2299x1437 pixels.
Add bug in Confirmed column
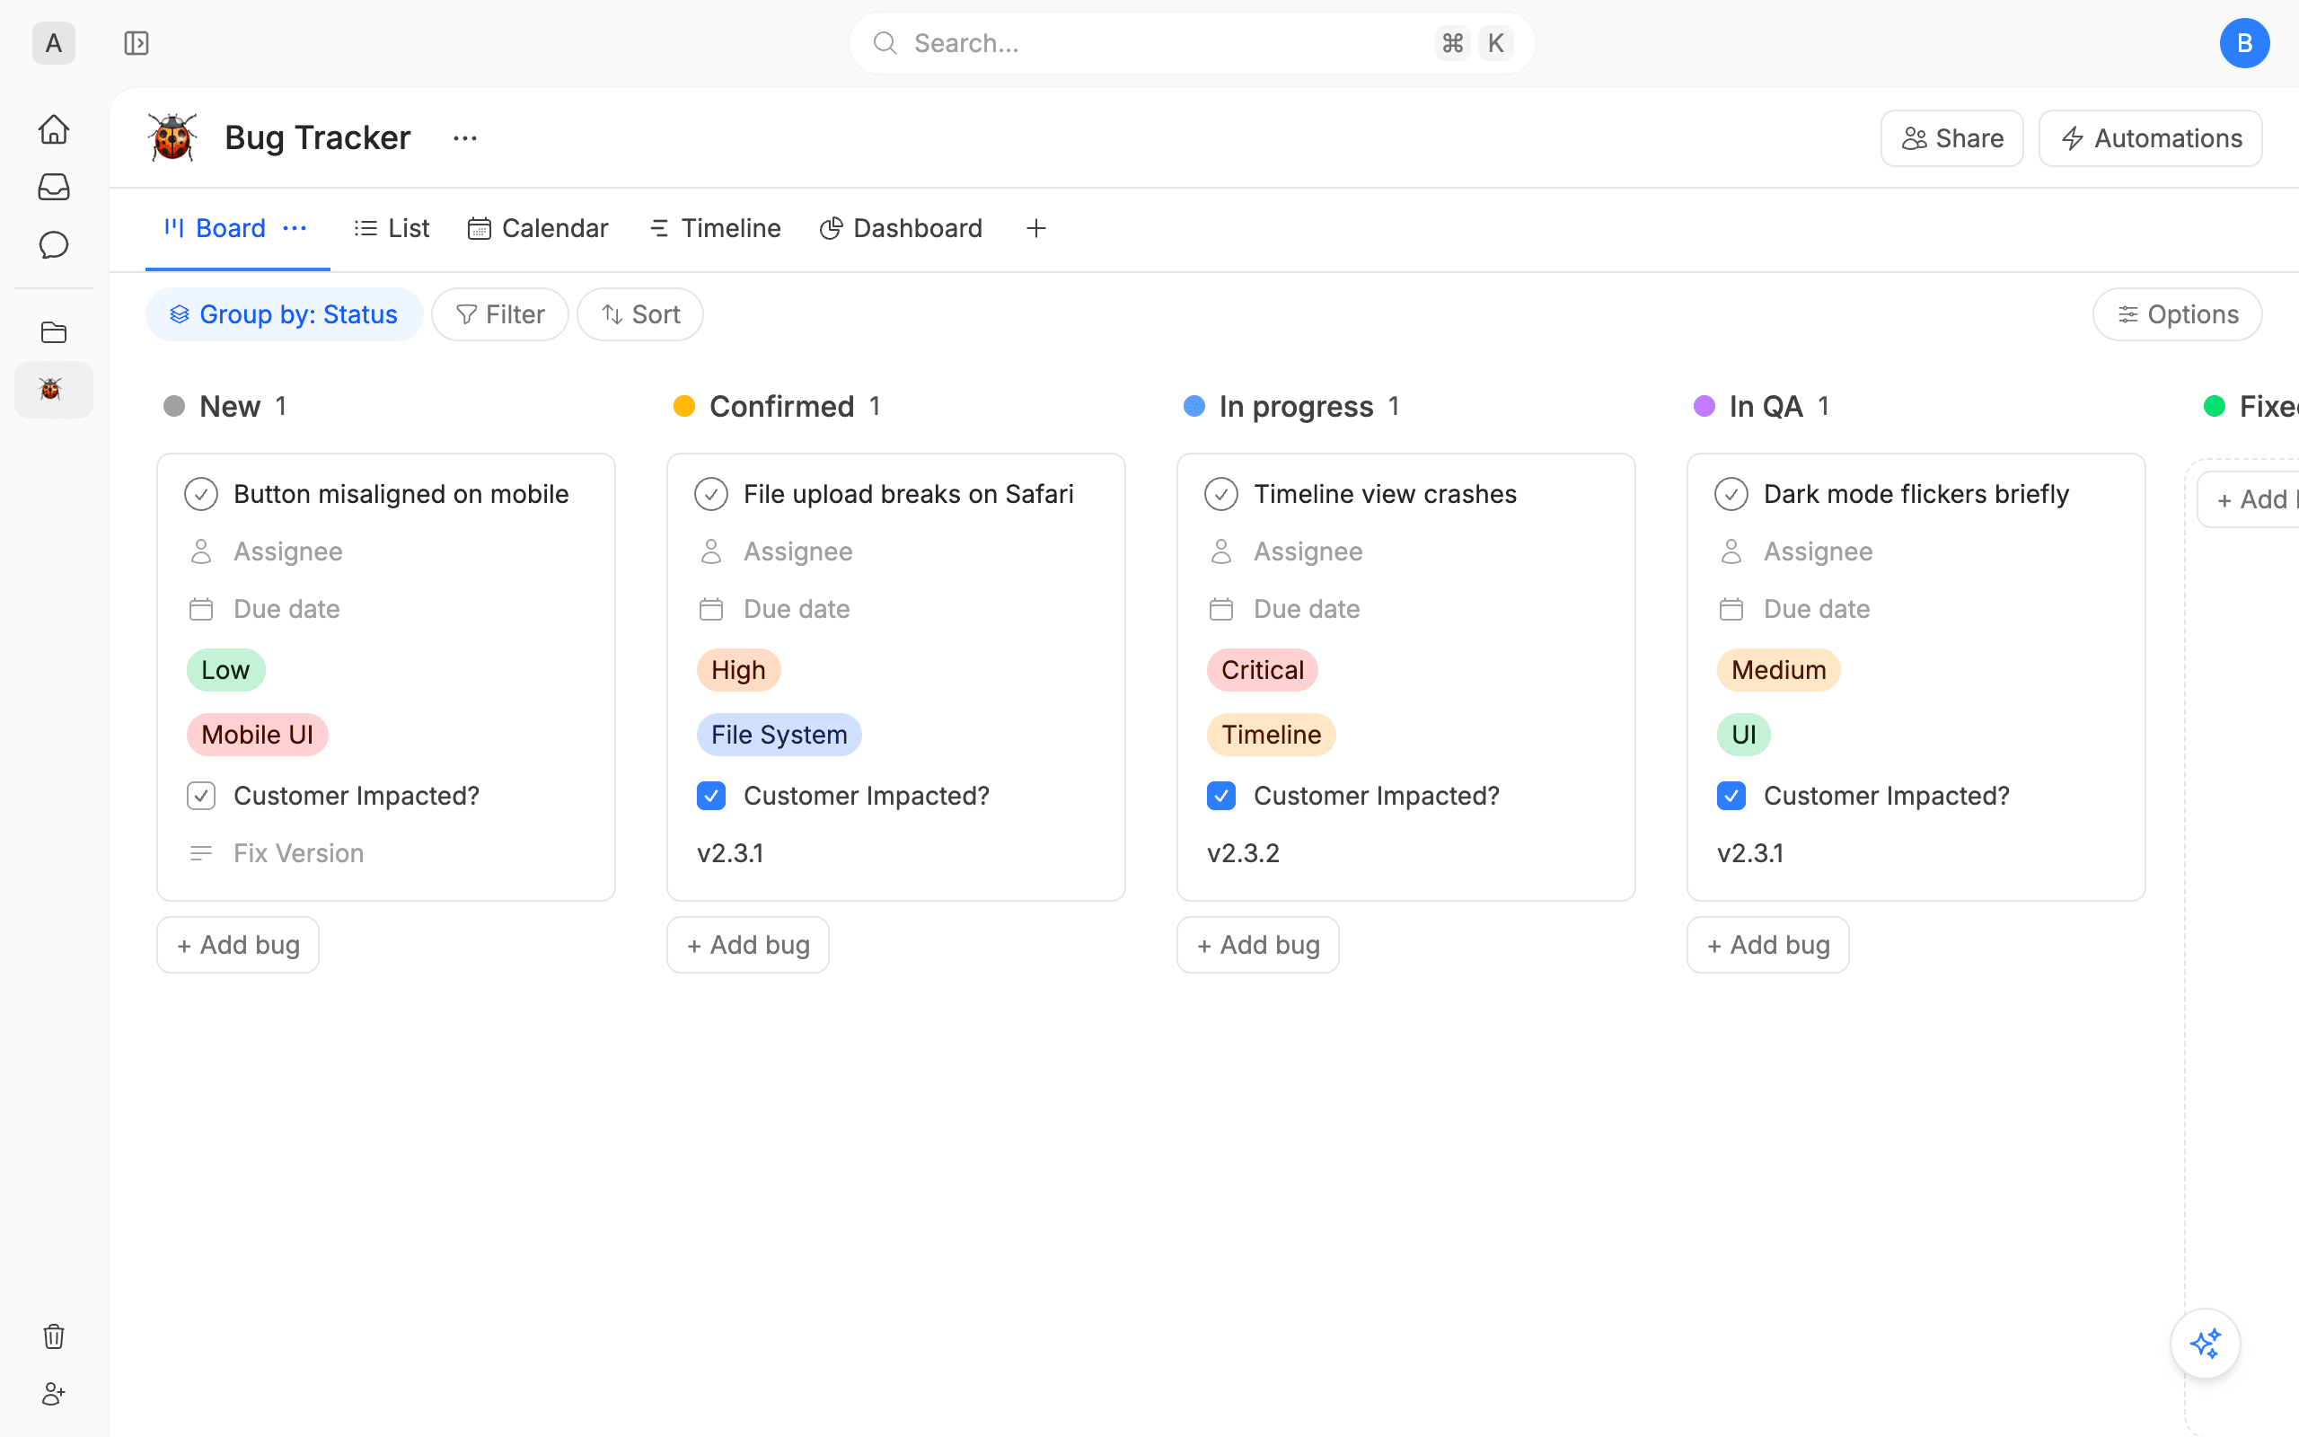(x=749, y=945)
